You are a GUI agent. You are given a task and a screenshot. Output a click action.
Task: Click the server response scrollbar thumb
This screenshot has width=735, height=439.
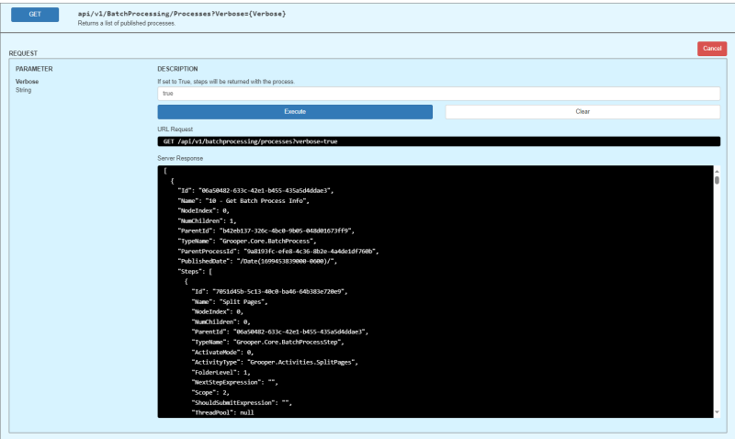coord(717,180)
